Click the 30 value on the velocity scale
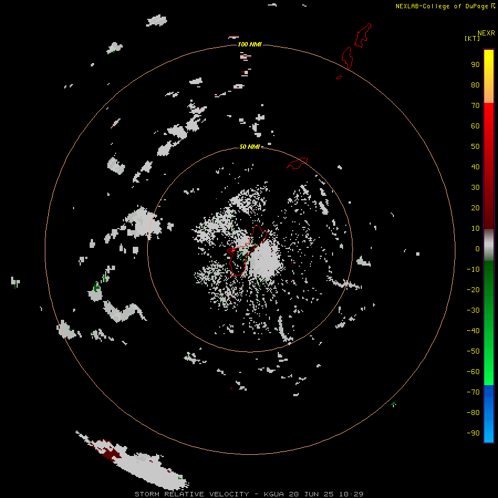The width and height of the screenshot is (498, 498). 475,188
